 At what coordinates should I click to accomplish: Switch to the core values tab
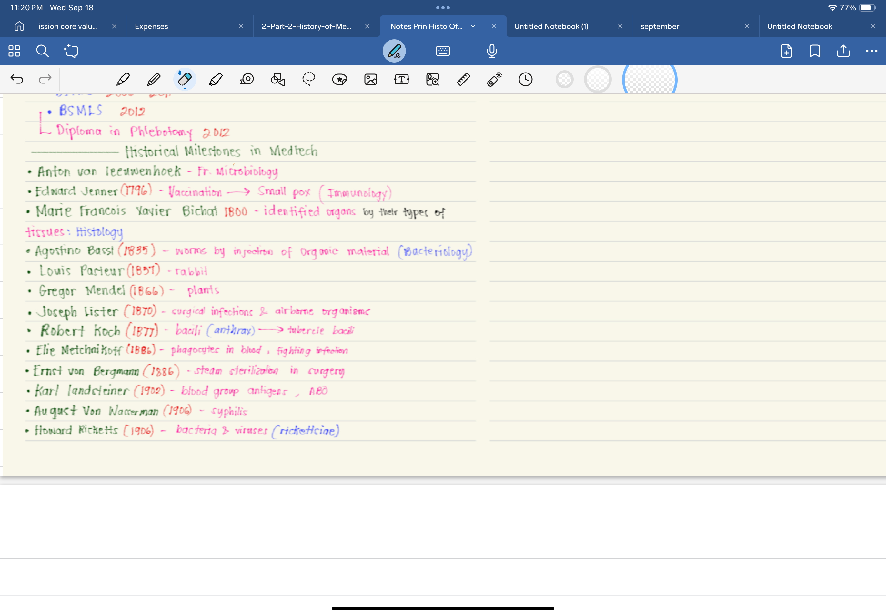click(68, 26)
